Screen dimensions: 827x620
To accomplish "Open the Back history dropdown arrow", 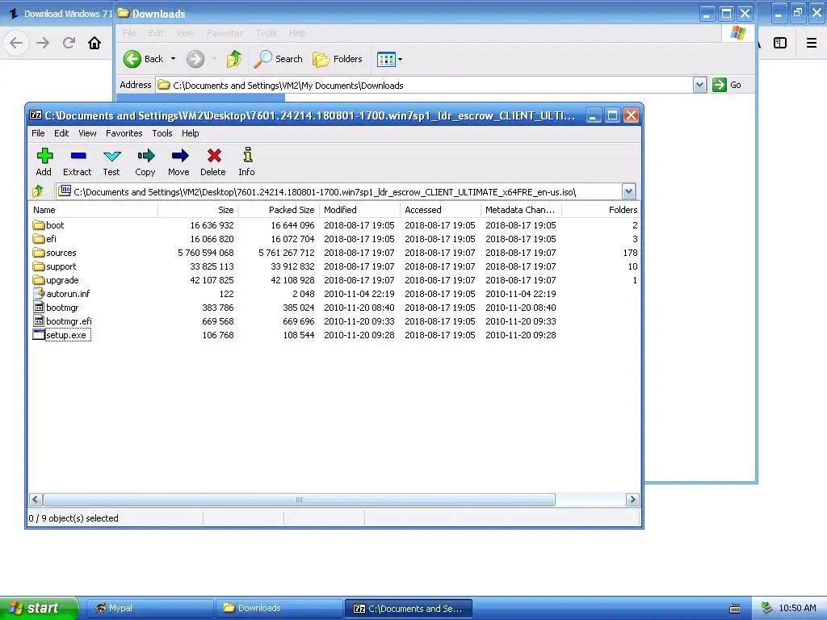I will click(173, 59).
